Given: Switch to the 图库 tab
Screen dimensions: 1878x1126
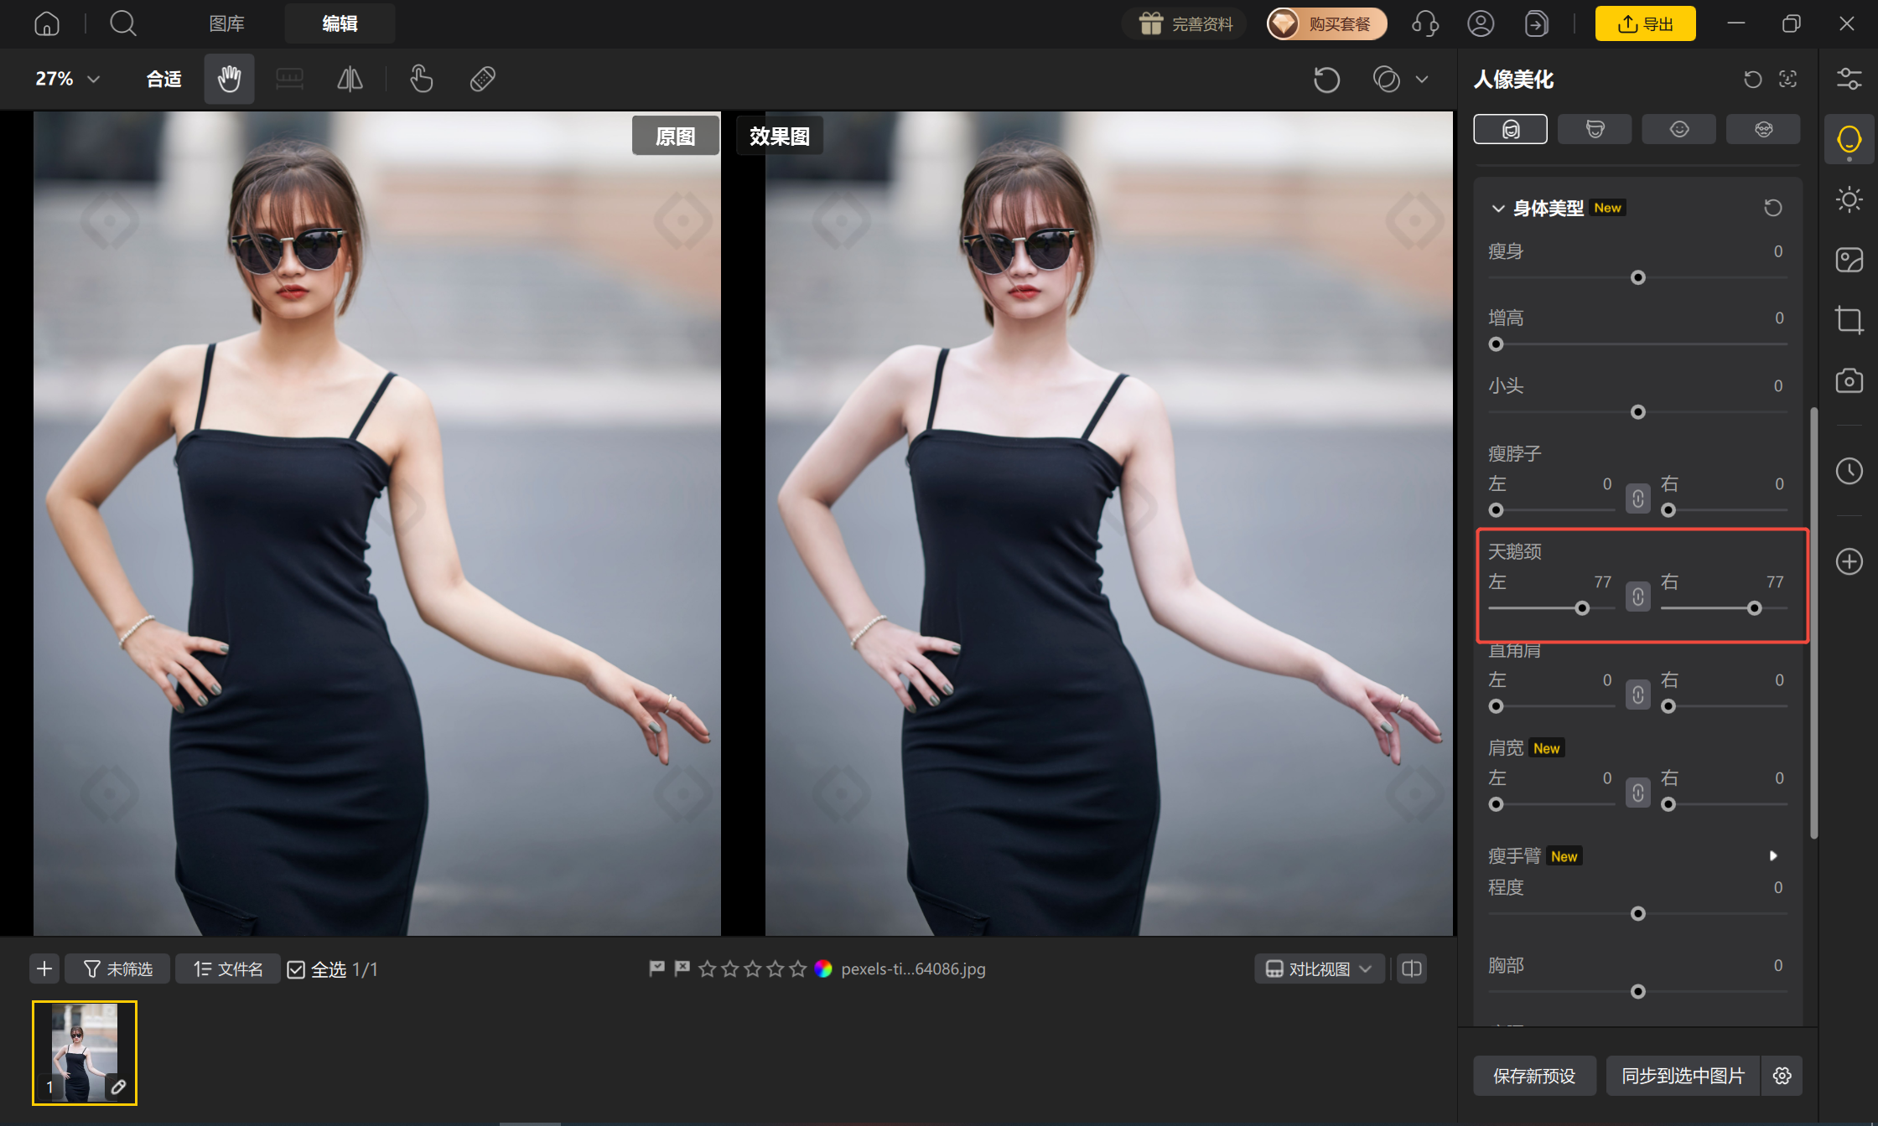Looking at the screenshot, I should 226,23.
